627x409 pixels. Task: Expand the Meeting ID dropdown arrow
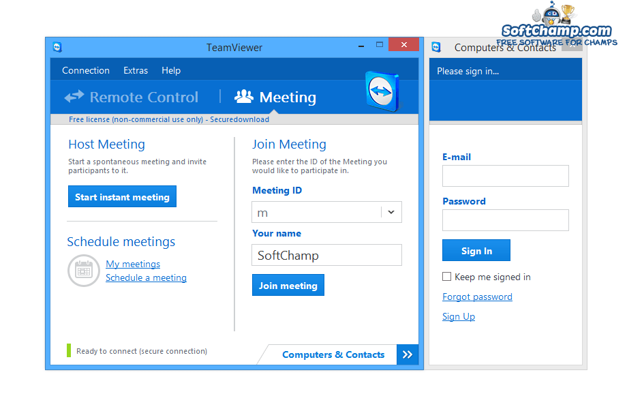tap(391, 212)
